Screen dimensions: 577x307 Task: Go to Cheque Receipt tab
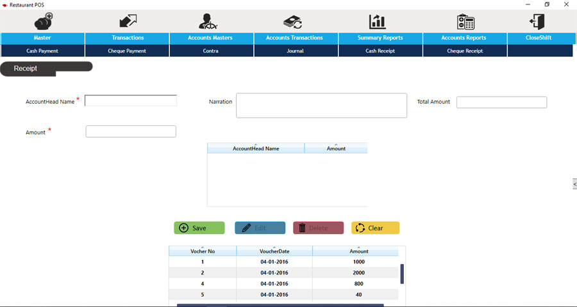tap(465, 51)
